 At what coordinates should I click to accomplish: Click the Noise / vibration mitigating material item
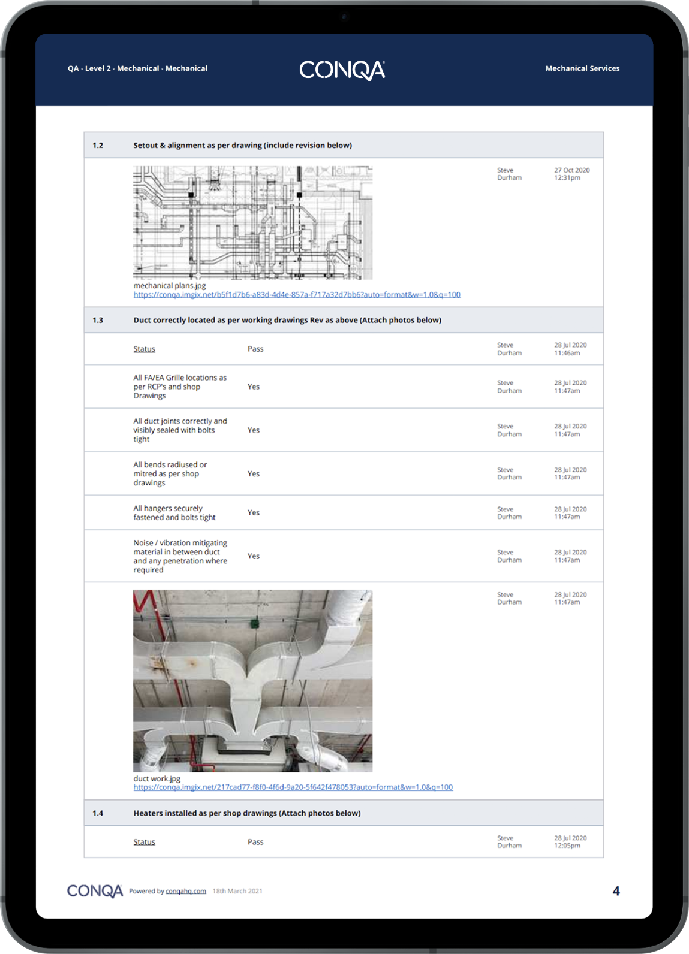pos(179,556)
